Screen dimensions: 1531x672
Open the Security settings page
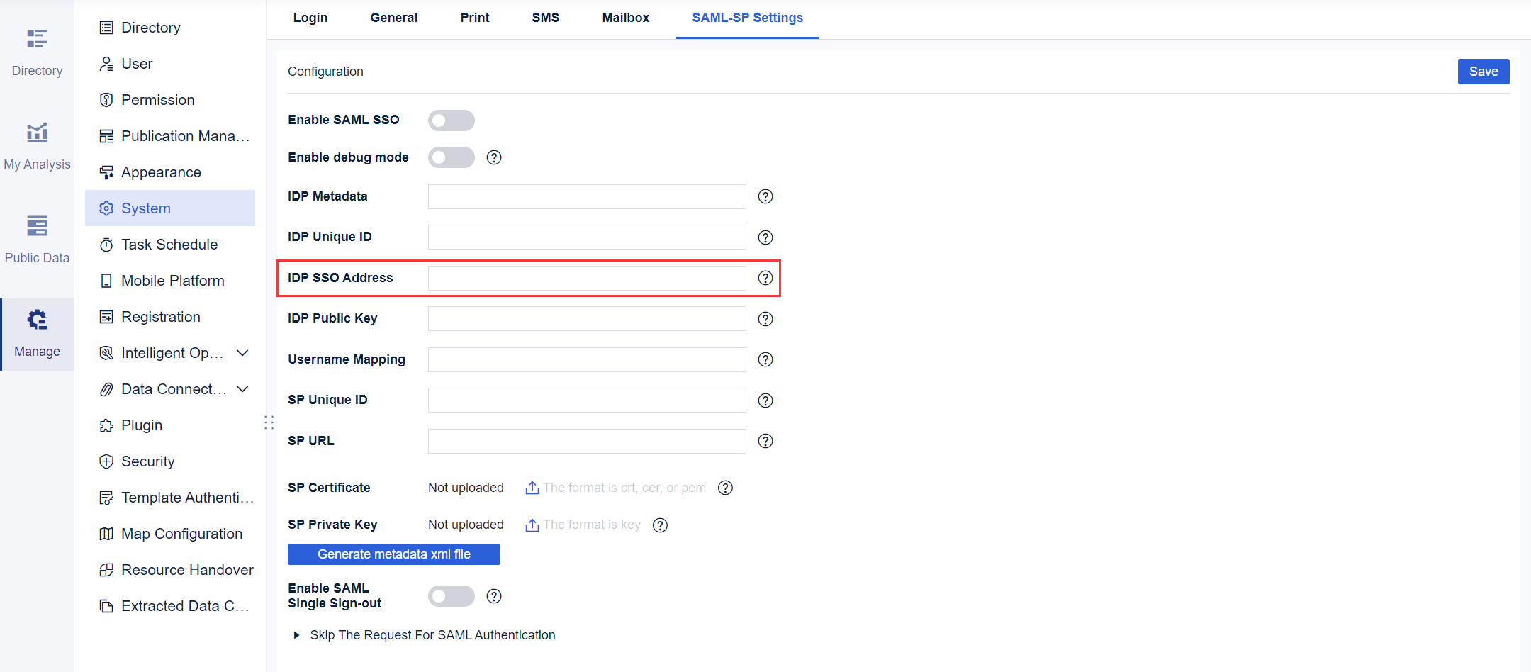pos(147,461)
